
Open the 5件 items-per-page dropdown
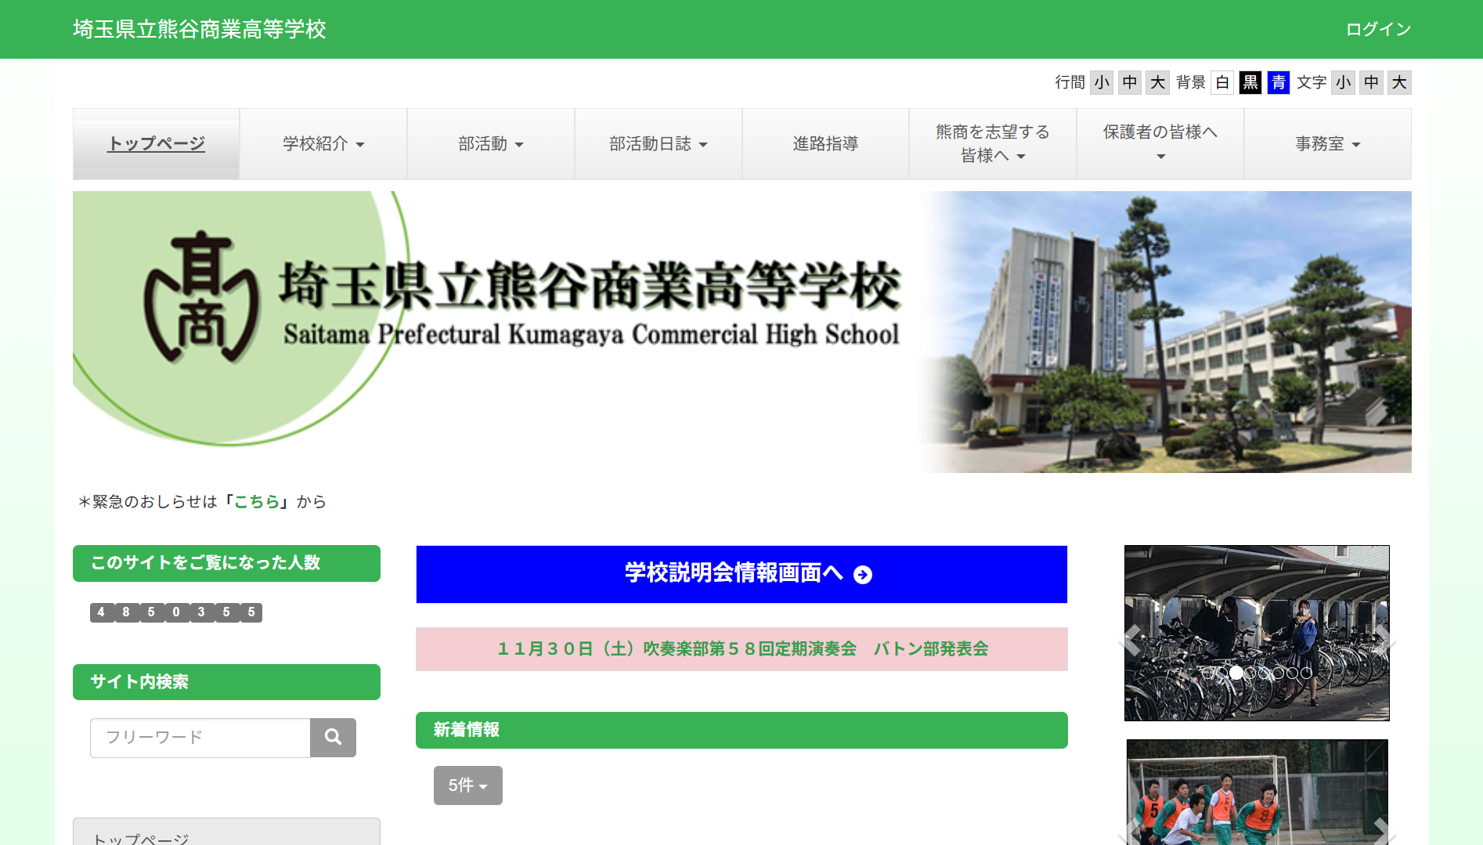468,785
